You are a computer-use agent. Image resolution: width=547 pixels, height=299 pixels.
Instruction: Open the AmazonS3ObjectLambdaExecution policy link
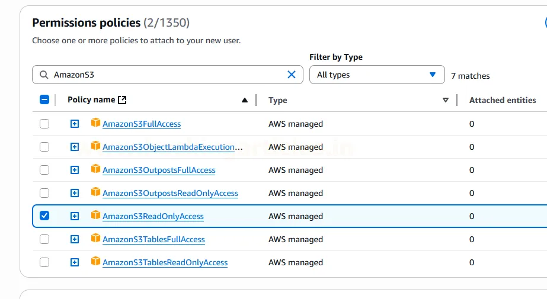coord(172,147)
